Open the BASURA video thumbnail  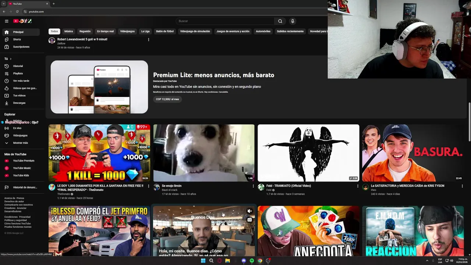point(413,153)
